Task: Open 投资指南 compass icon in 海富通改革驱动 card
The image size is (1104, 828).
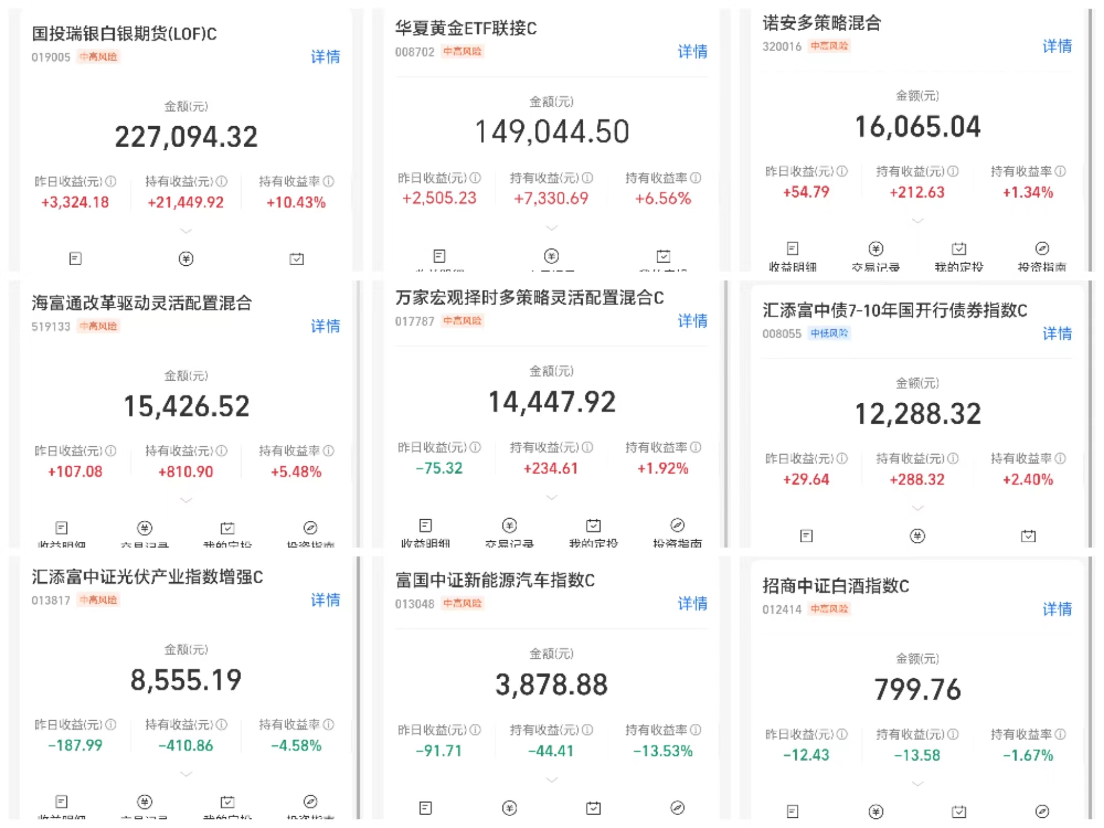Action: [x=310, y=527]
